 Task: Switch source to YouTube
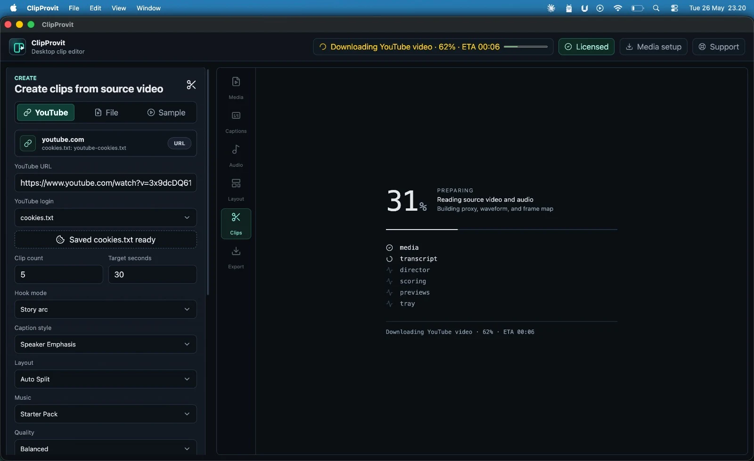click(46, 113)
